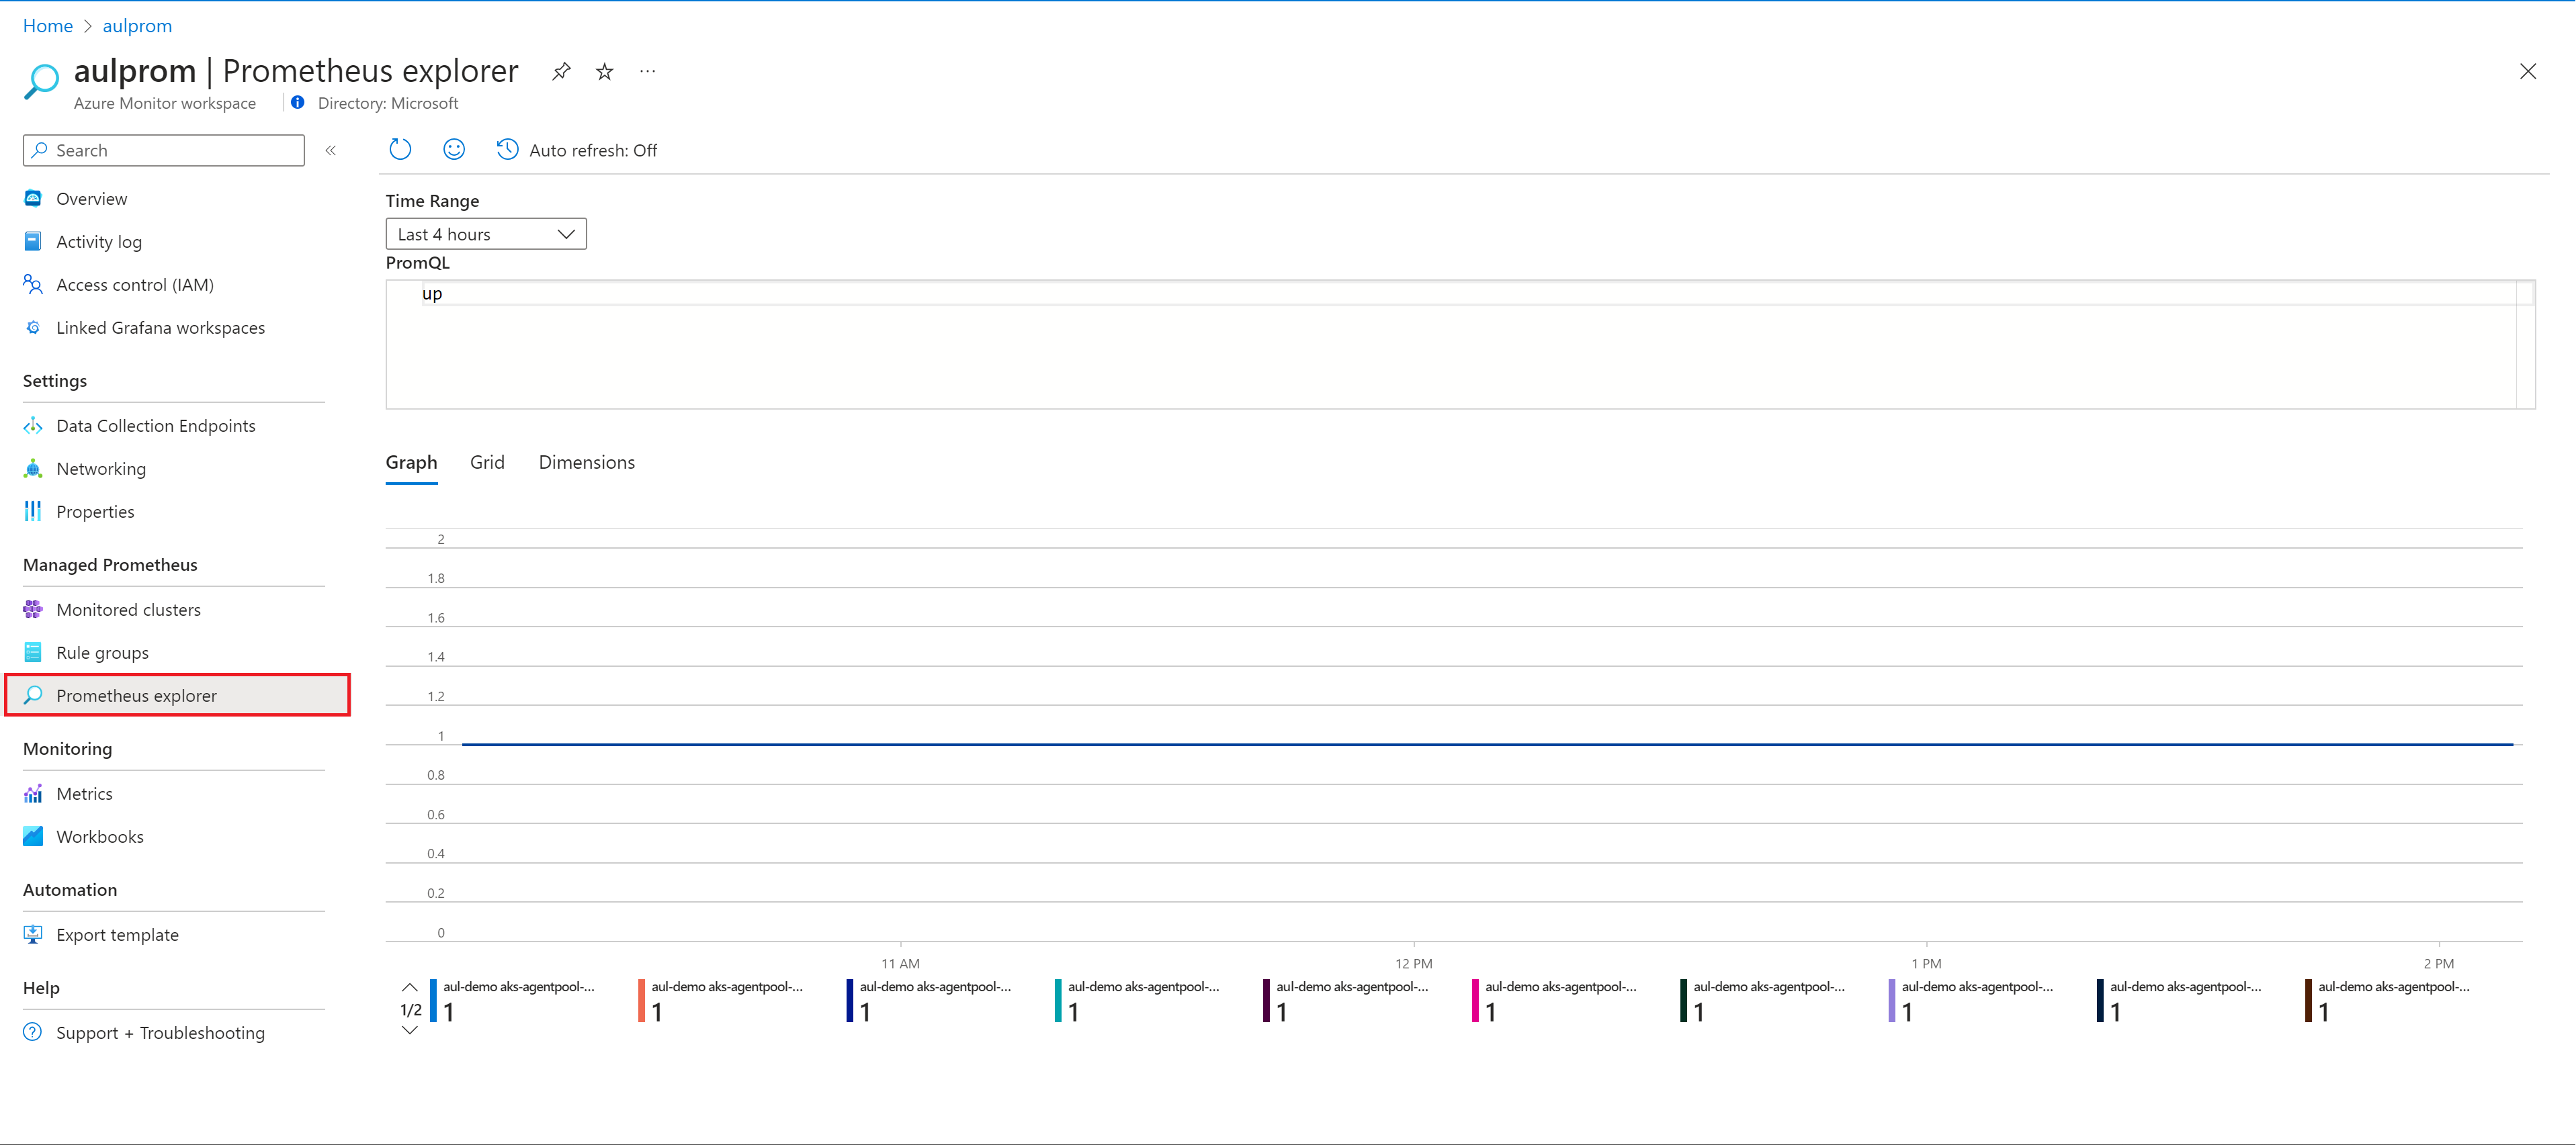Open Linked Grafana workspaces

click(x=160, y=328)
